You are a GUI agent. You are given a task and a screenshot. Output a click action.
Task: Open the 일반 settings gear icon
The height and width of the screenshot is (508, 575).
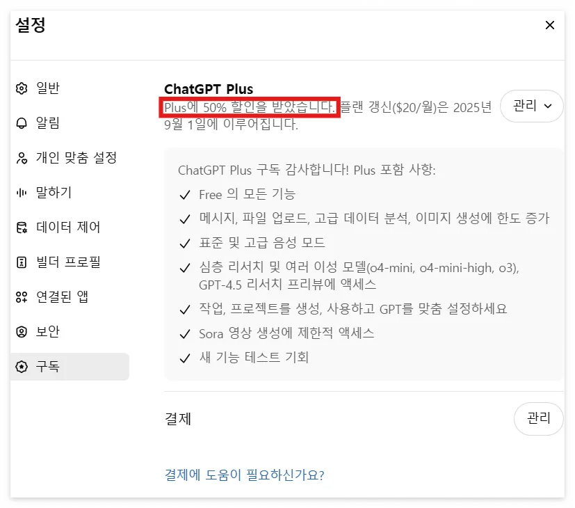pos(20,88)
